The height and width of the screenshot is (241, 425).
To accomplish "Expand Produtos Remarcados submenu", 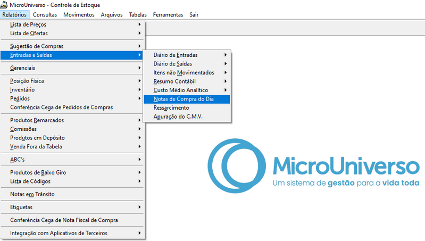I will (72, 120).
